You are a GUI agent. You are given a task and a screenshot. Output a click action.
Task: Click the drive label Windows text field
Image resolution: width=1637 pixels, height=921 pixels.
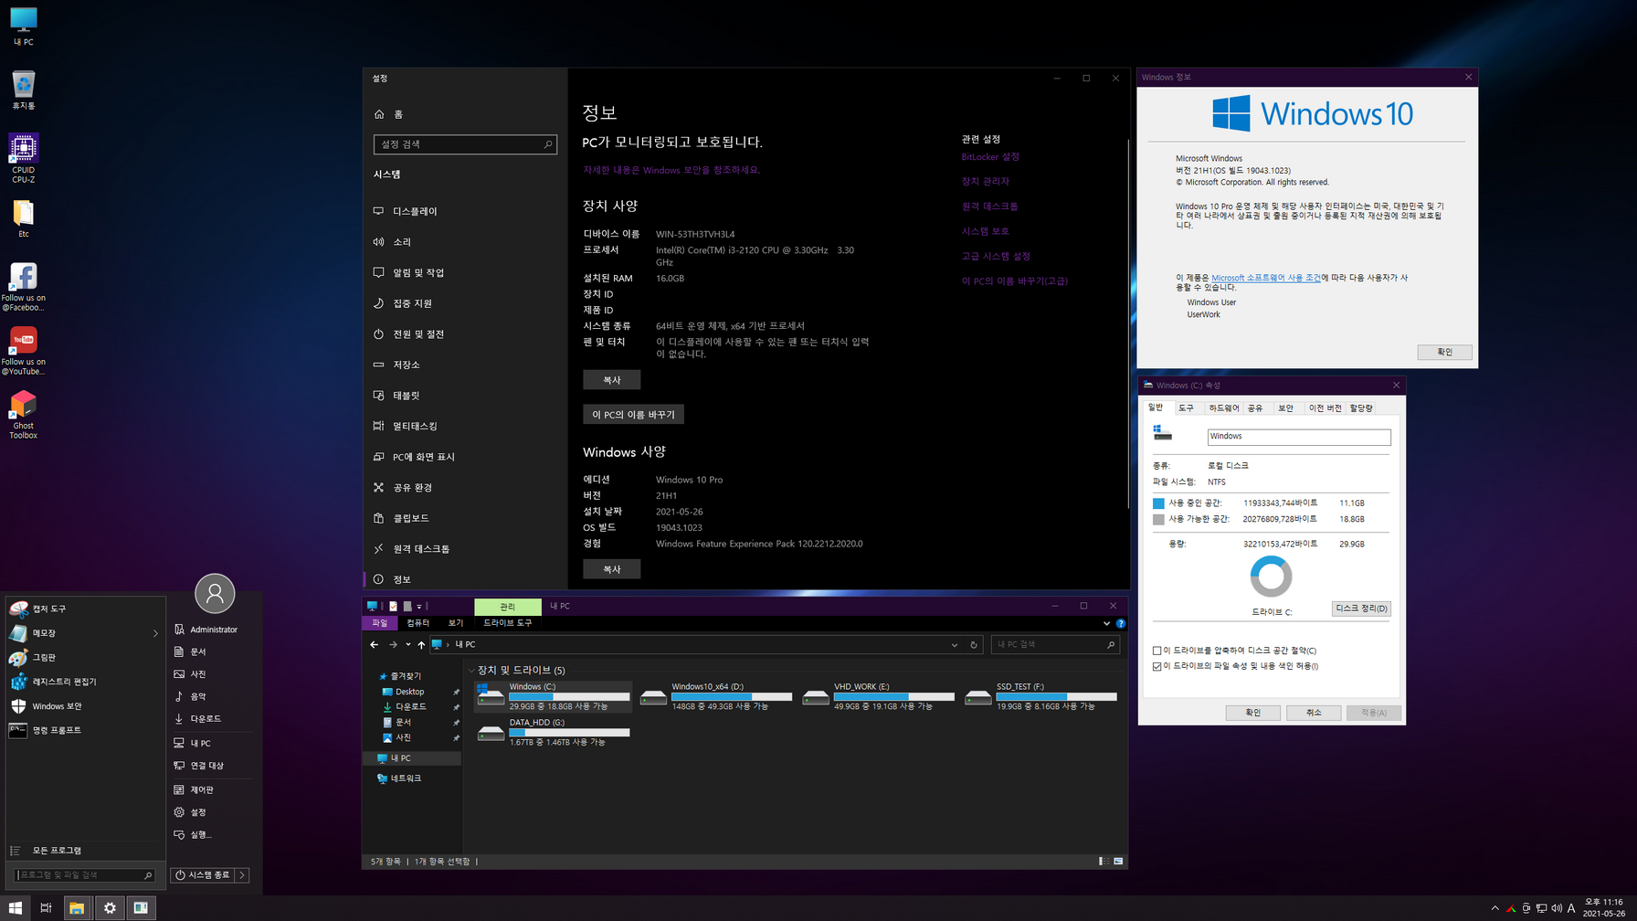[x=1299, y=437]
